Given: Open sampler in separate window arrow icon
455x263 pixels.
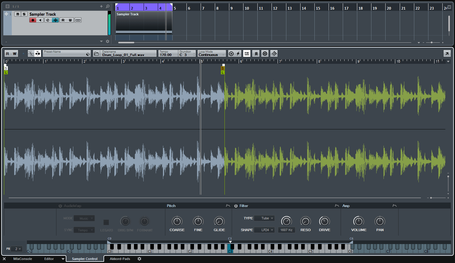Looking at the screenshot, I should [x=447, y=54].
